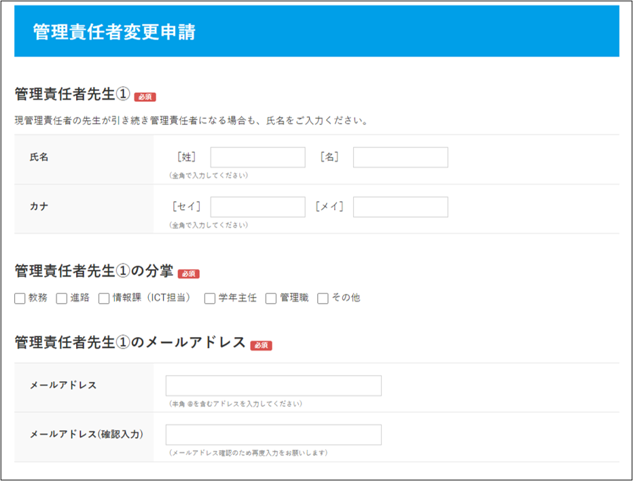Click the hint メールアドレス確認のため再度入力をお願いします

tap(249, 453)
